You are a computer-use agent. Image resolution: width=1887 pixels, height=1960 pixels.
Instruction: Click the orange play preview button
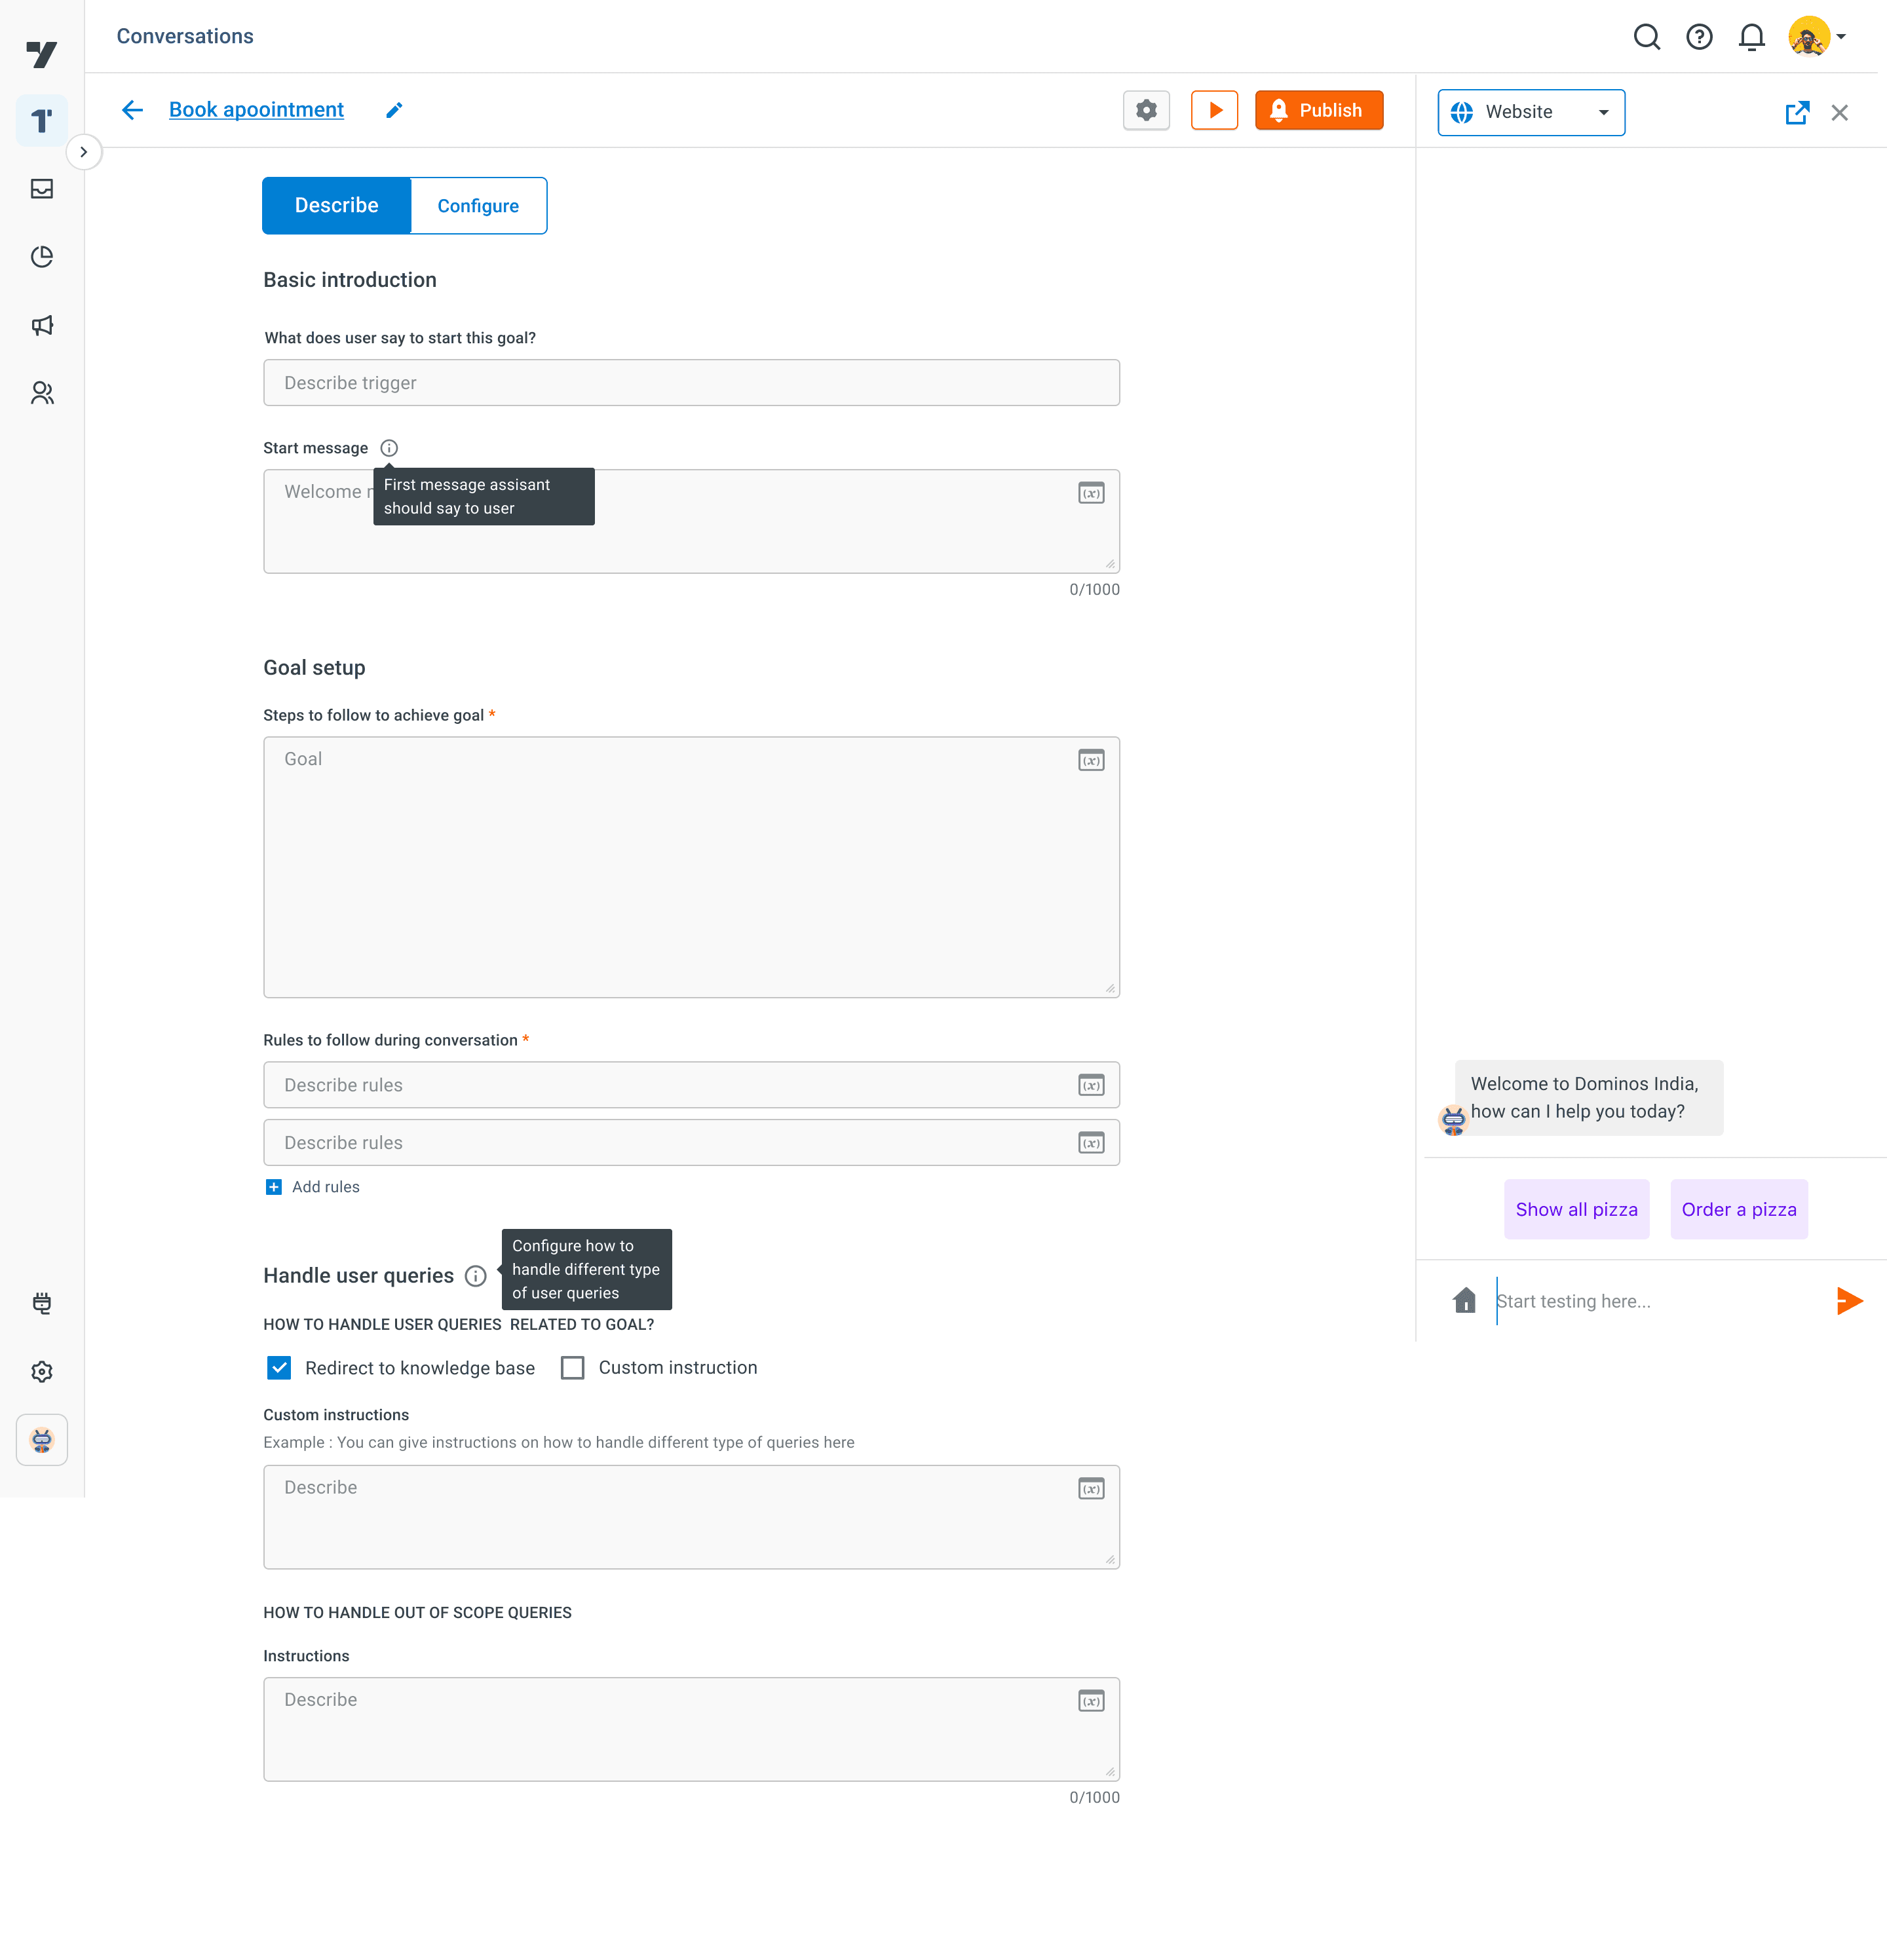tap(1214, 110)
